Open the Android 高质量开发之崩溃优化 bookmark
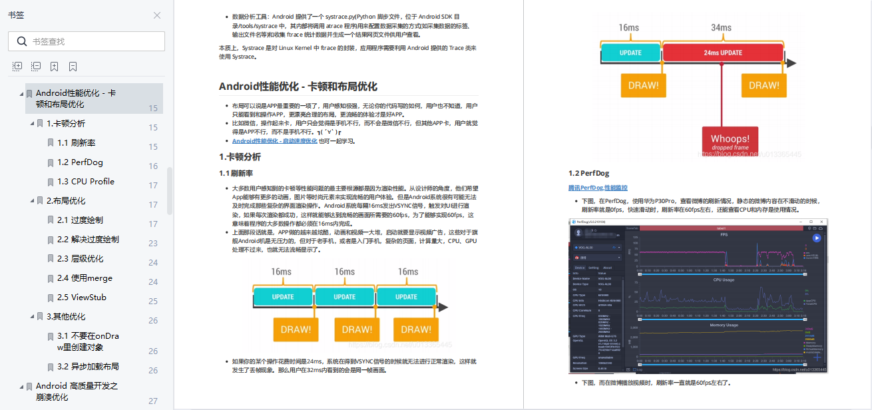Screen dimensions: 872x410 [x=77, y=391]
